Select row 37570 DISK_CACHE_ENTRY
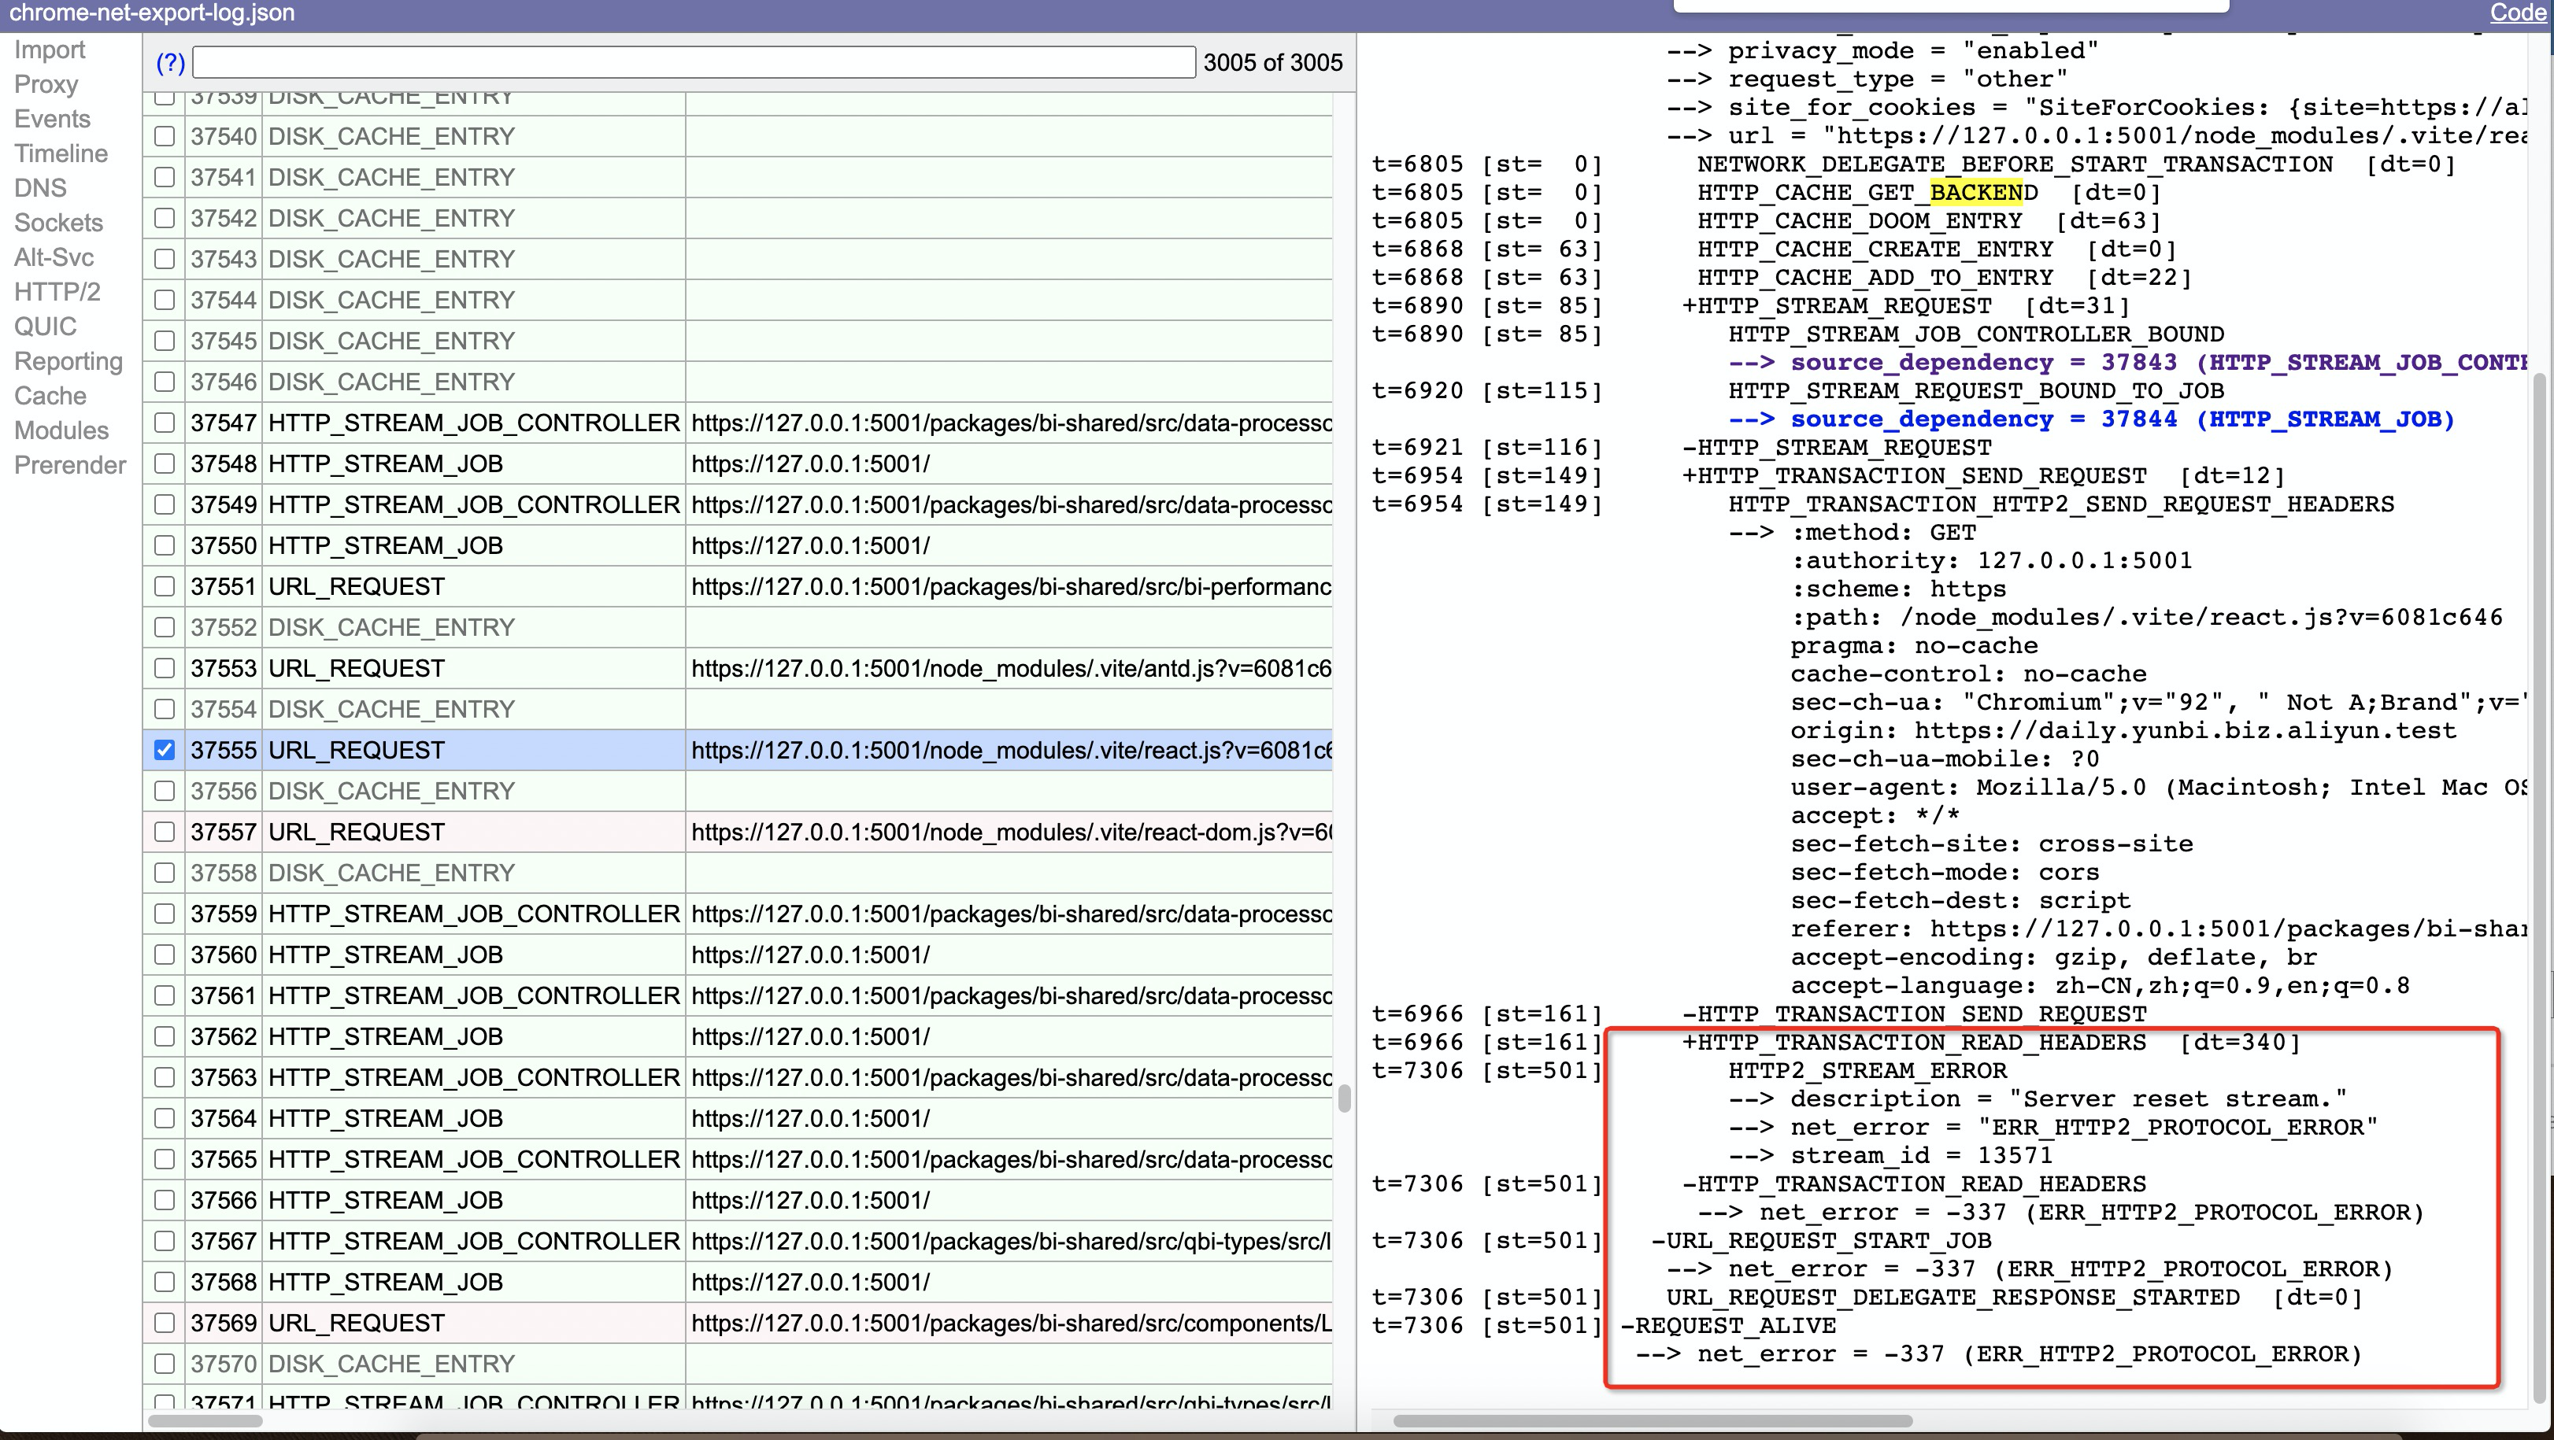This screenshot has height=1440, width=2554. (738, 1364)
